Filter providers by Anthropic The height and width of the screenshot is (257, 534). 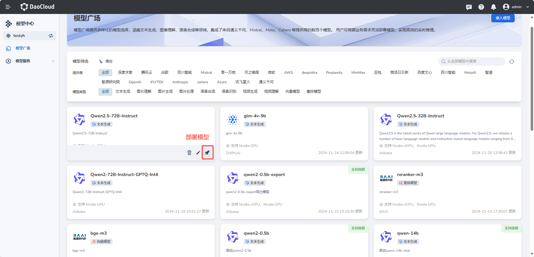point(180,82)
